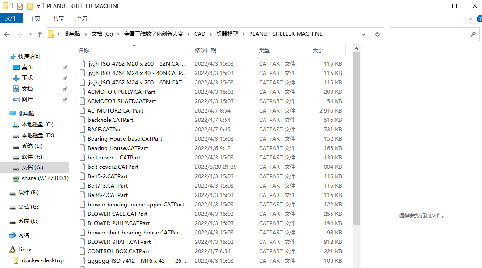Expand chevron after CAD breadcrumb
The width and height of the screenshot is (482, 268).
click(x=211, y=34)
